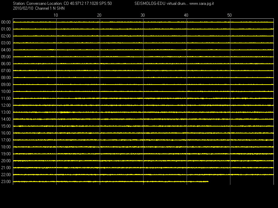Image resolution: width=278 pixels, height=208 pixels.
Task: Click the 23:00 hour label
Action: pyautogui.click(x=6, y=182)
